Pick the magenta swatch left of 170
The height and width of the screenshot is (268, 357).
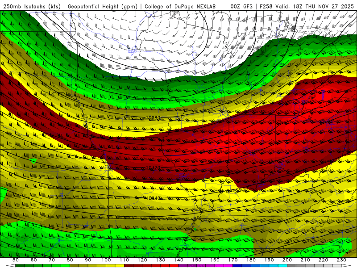point(228,266)
